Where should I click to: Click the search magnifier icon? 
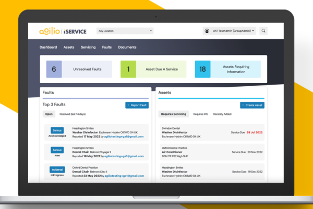(263, 31)
